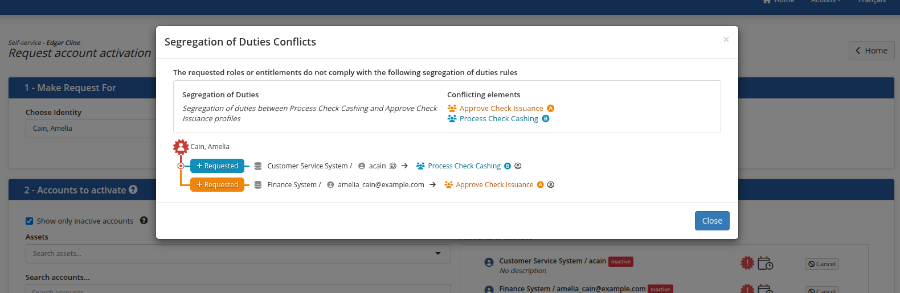Click Search accounts input field

[x=238, y=288]
